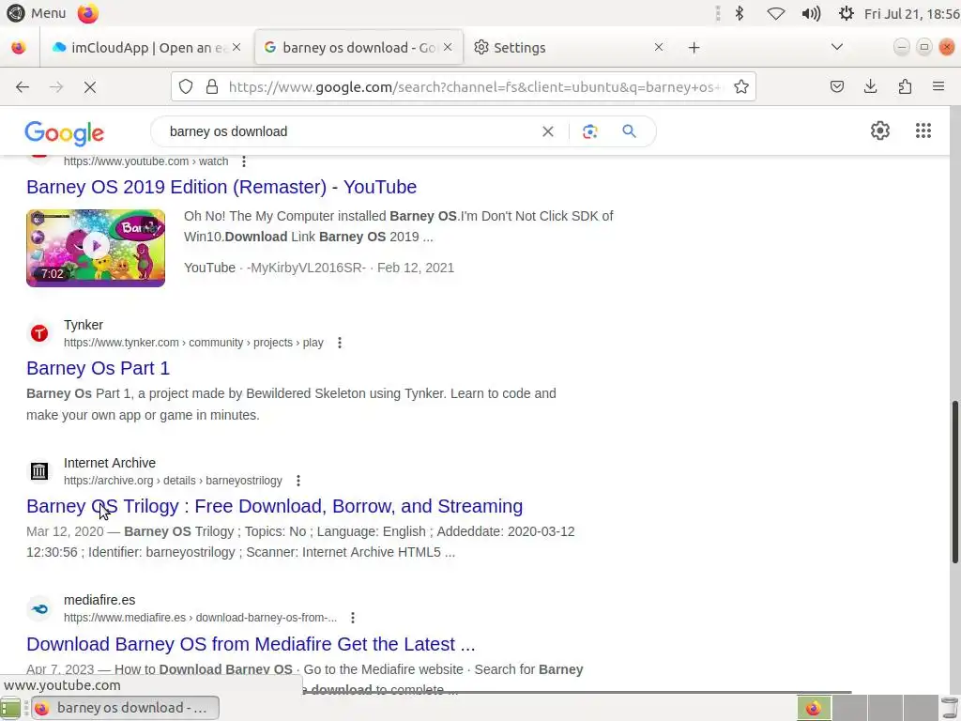The image size is (961, 721).
Task: Open a new tab with plus button
Action: pos(694,47)
